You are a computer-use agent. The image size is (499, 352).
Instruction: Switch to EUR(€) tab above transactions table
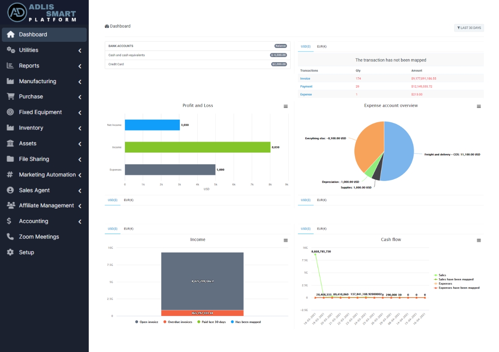[x=322, y=46]
